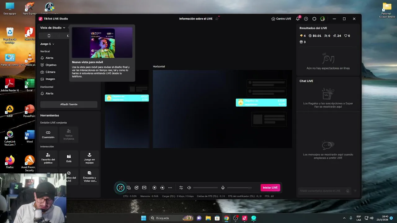This screenshot has height=223, width=397.
Task: Open TikTok LIVE Studio taskbar icon
Action: pyautogui.click(x=244, y=218)
